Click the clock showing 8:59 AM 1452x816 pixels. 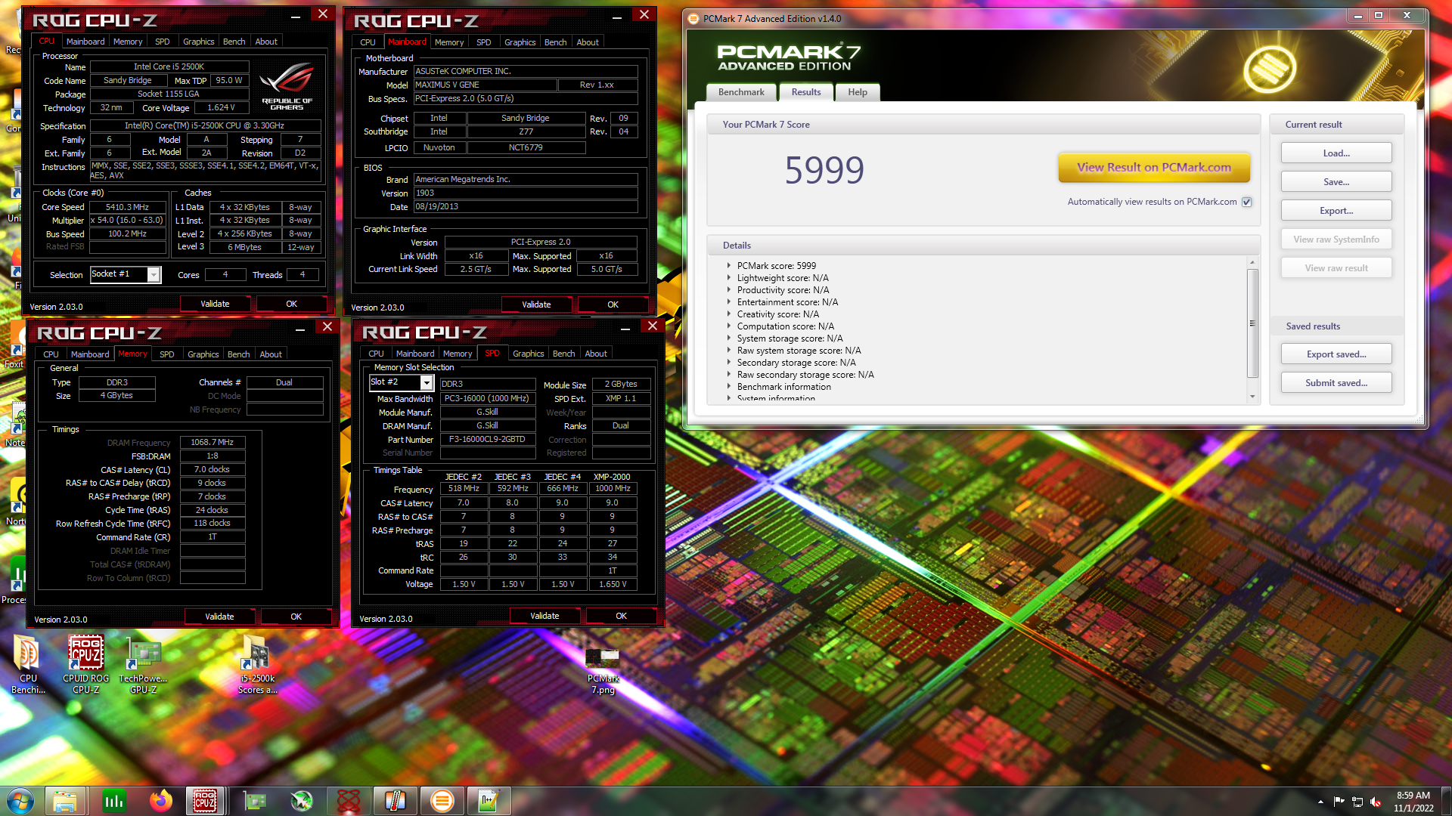1413,801
